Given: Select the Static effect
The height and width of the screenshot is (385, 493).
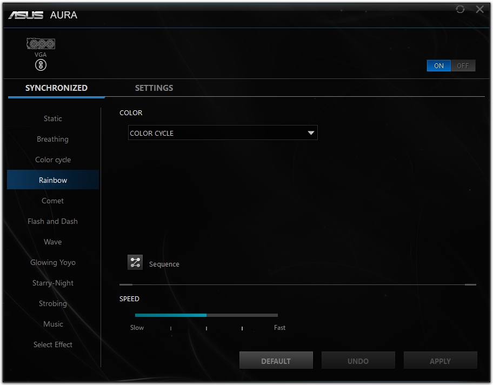Looking at the screenshot, I should click(53, 118).
